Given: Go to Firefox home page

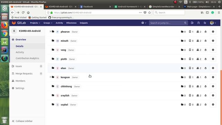Looking at the screenshot, I should 28,12.
